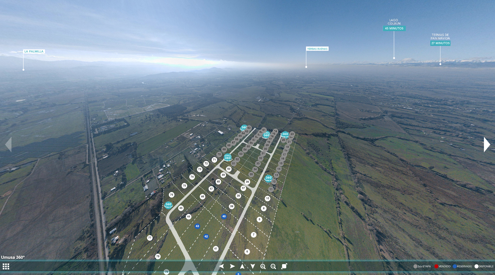Pan the view right with toolbar arrow

click(x=232, y=266)
